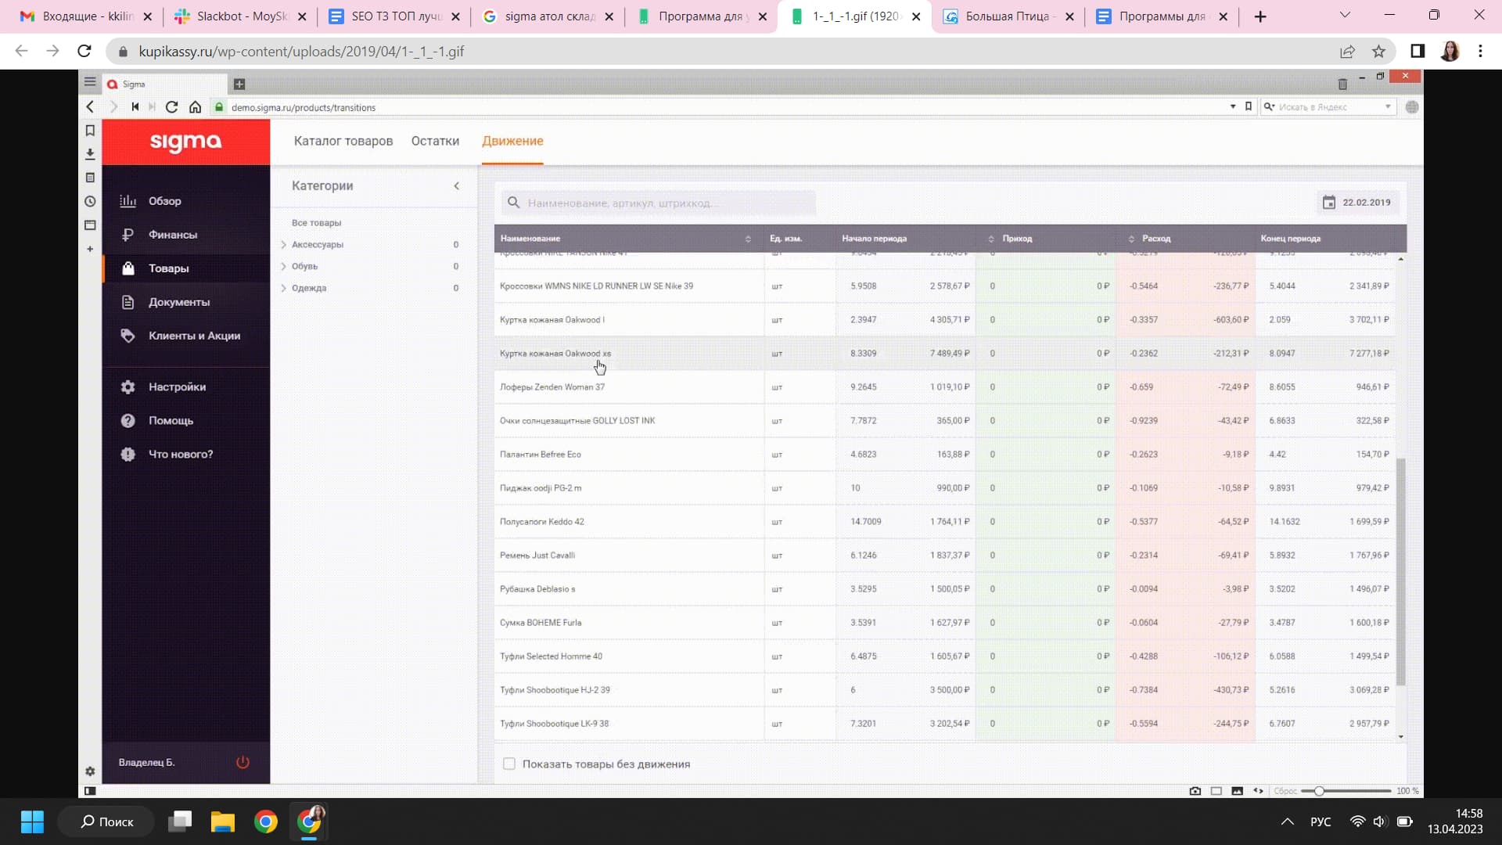Open the Финансы sidebar item
1502x845 pixels.
[172, 235]
